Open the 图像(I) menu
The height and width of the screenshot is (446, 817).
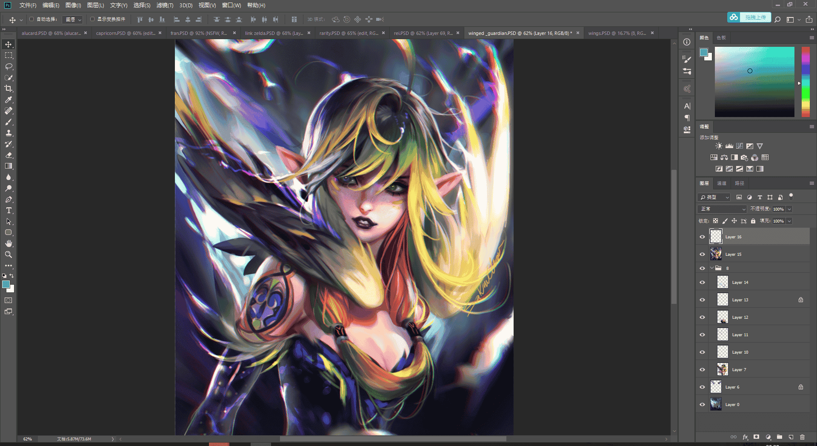coord(73,5)
